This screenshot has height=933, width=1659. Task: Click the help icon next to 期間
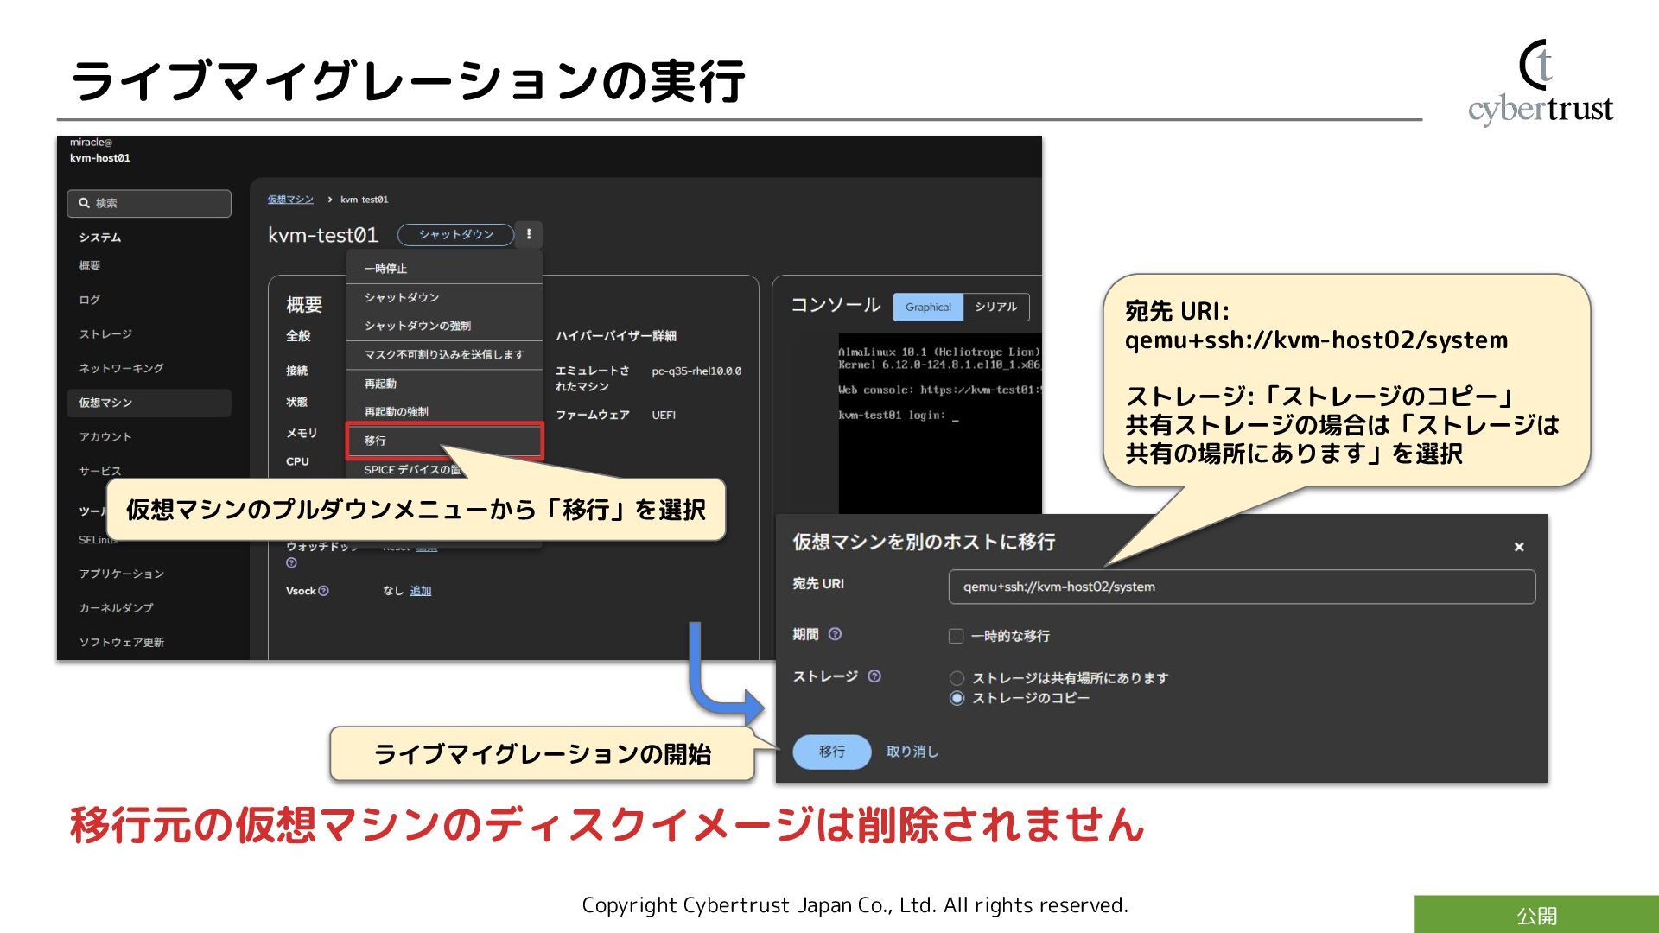pos(835,634)
